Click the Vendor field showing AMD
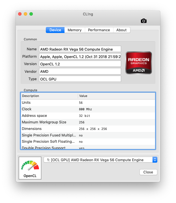Image resolution: width=176 pixels, height=203 pixels. pyautogui.click(x=80, y=71)
